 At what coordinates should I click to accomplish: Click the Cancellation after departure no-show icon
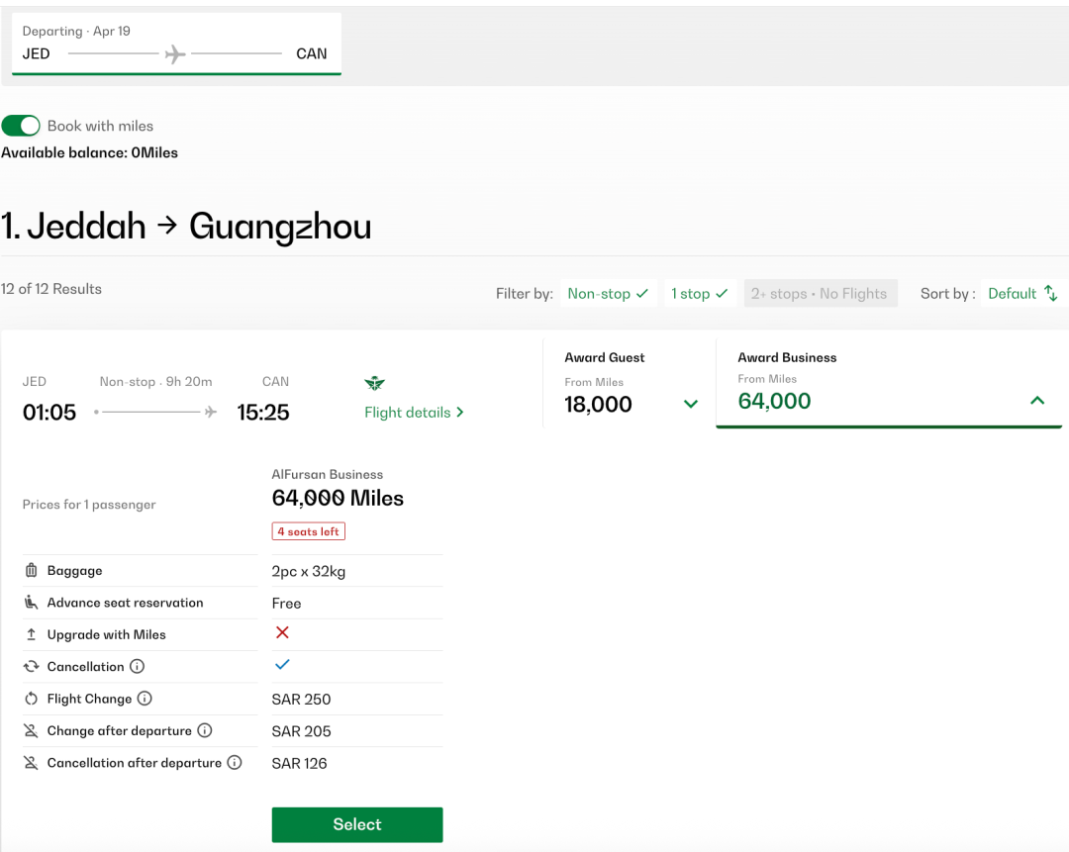click(x=32, y=763)
